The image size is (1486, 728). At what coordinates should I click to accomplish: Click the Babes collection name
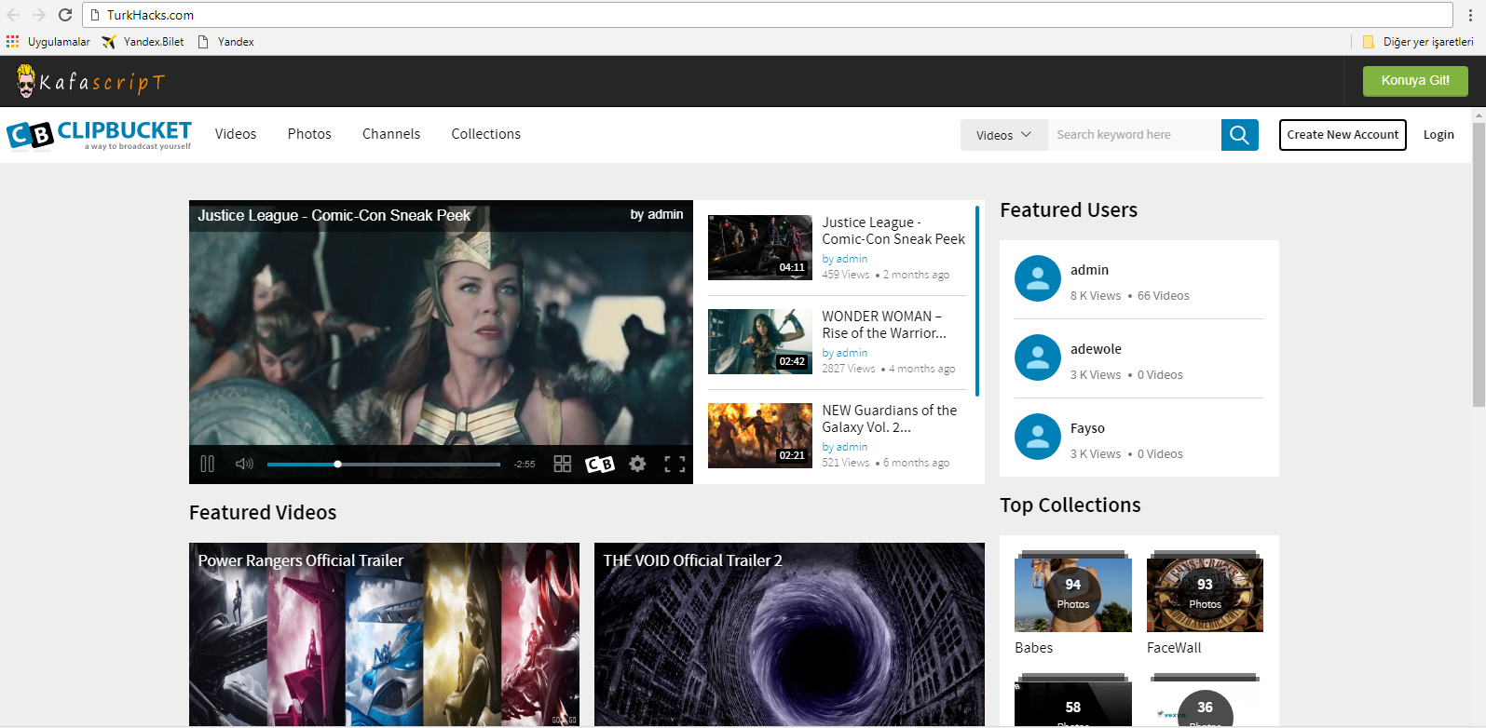tap(1033, 648)
